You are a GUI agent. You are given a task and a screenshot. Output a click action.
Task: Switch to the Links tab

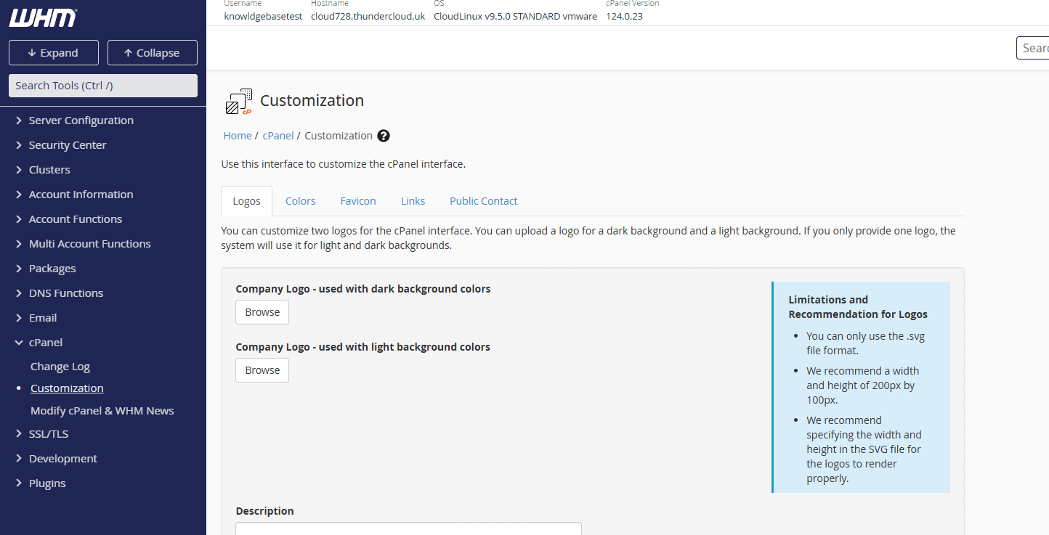[413, 201]
